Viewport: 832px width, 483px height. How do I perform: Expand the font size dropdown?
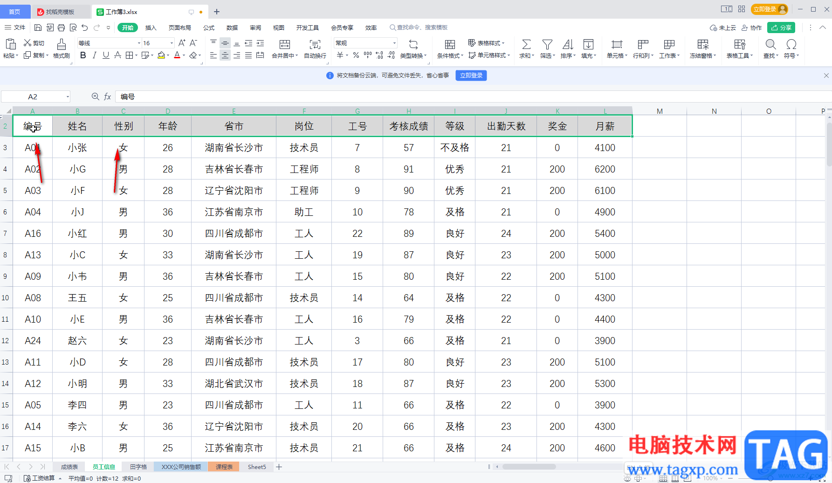click(172, 43)
